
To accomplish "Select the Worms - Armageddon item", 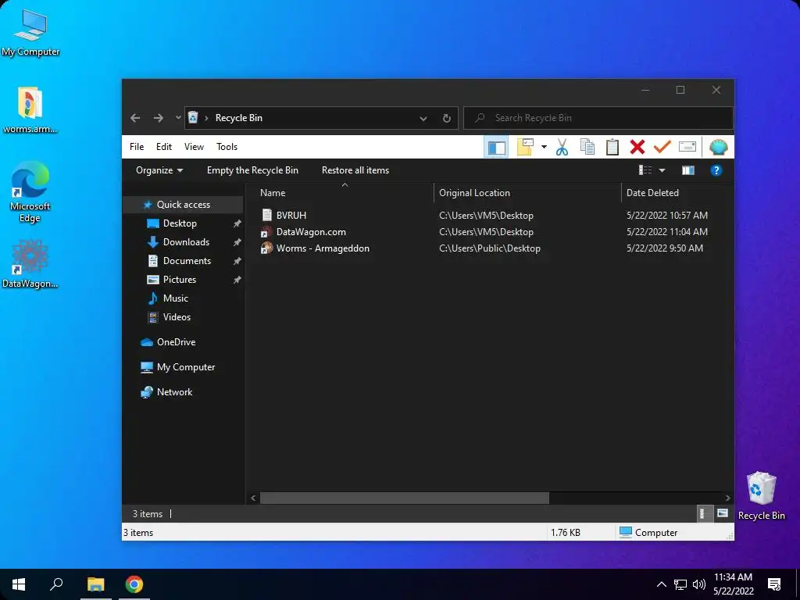I will (x=323, y=248).
